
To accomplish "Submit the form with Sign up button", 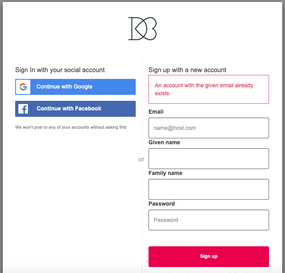I will click(x=208, y=256).
